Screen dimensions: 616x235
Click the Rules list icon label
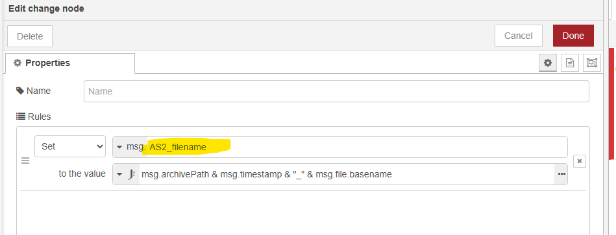click(x=33, y=117)
